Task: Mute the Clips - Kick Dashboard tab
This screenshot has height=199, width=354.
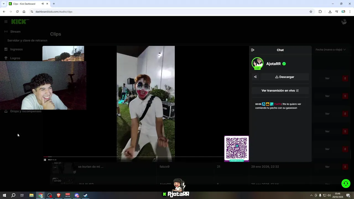Action: pyautogui.click(x=43, y=4)
